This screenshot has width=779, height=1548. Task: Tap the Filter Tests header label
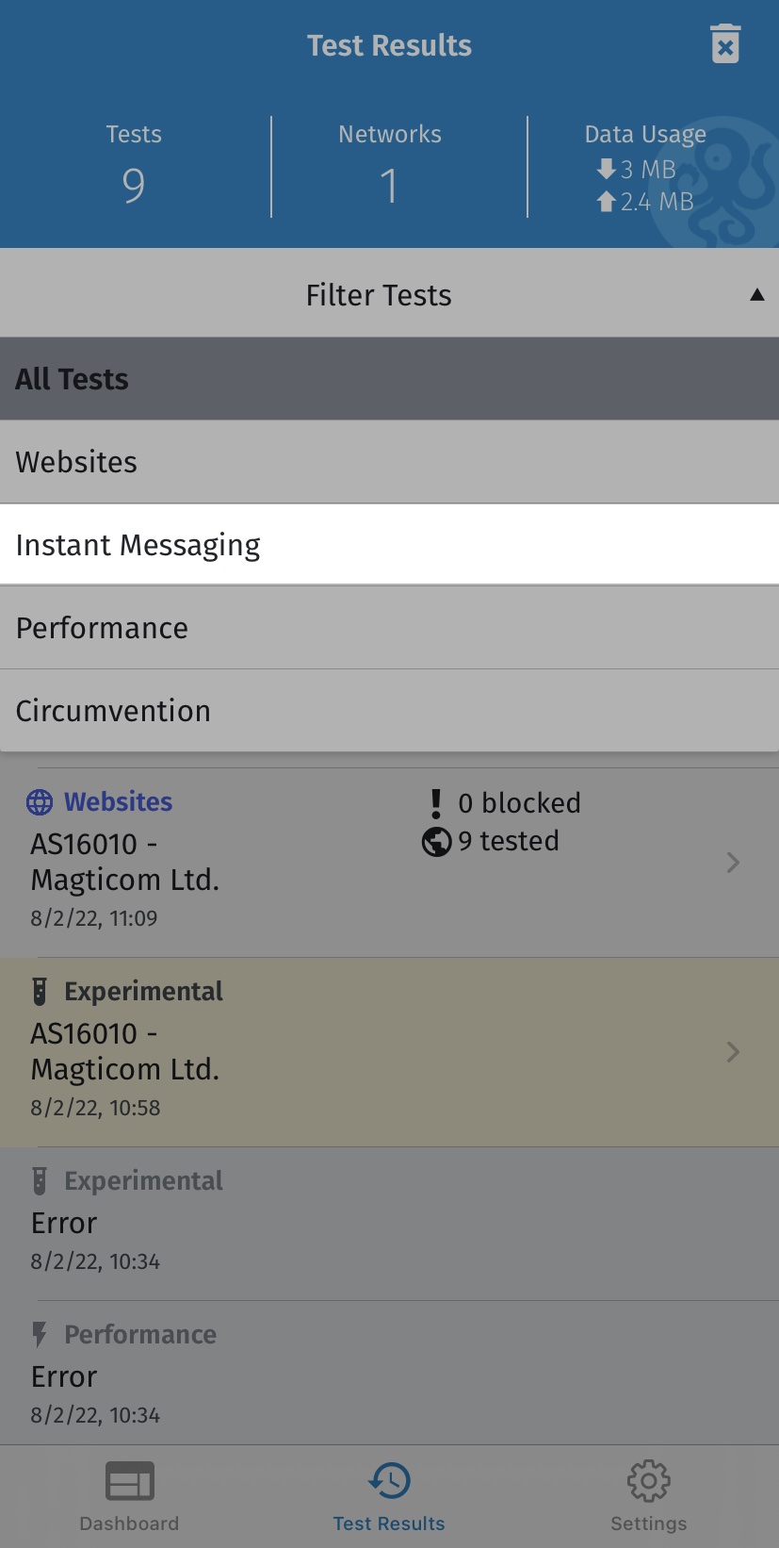[379, 295]
